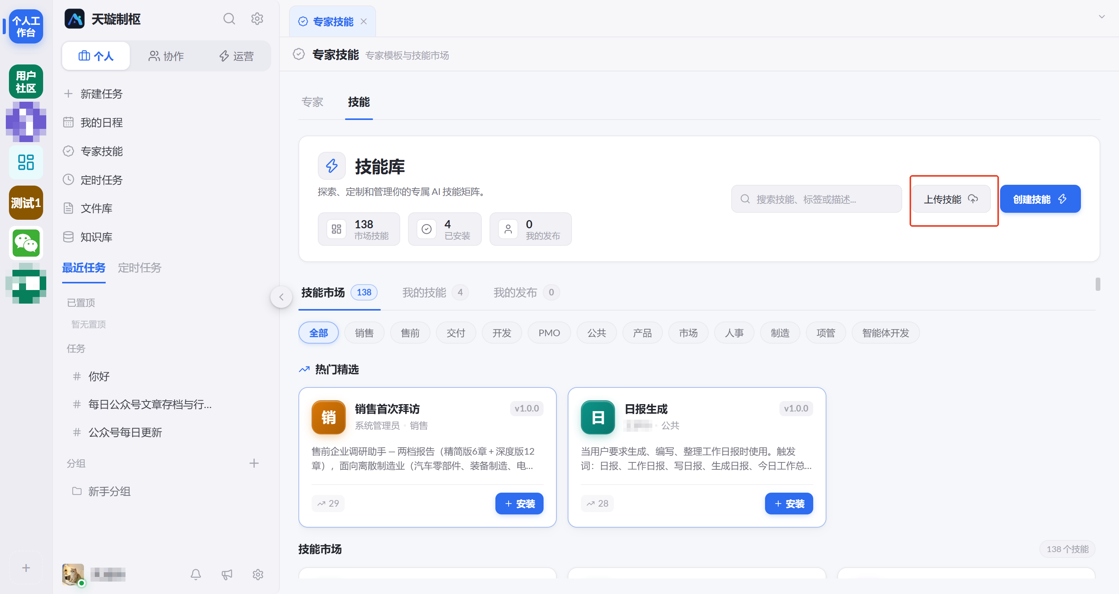1119x594 pixels.
Task: Click the 技能库 lightning icon
Action: tap(331, 166)
